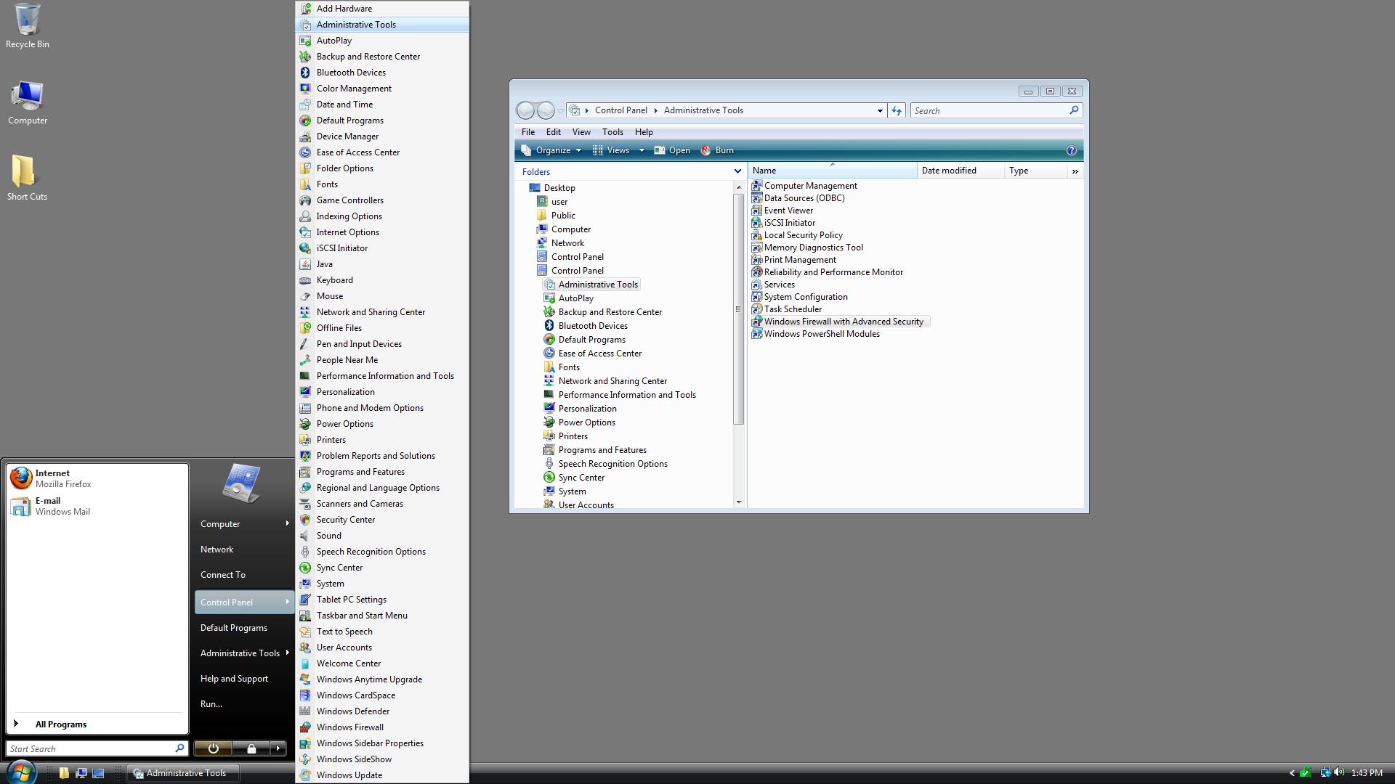Open Windows Firewall in Control Panel menu
The height and width of the screenshot is (784, 1395).
(x=382, y=727)
